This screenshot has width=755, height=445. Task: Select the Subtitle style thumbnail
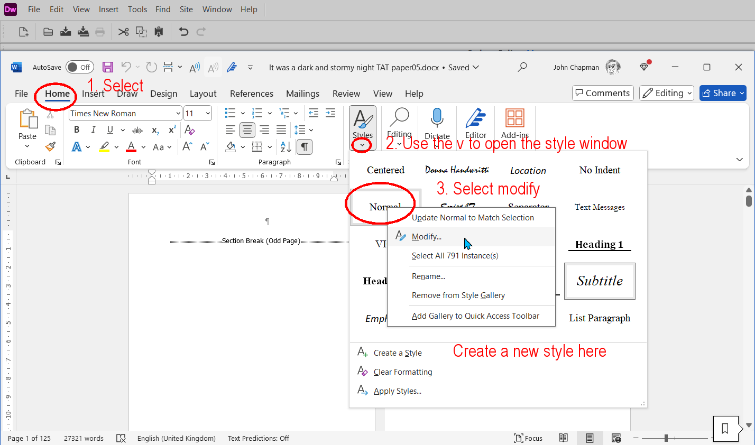coord(600,281)
